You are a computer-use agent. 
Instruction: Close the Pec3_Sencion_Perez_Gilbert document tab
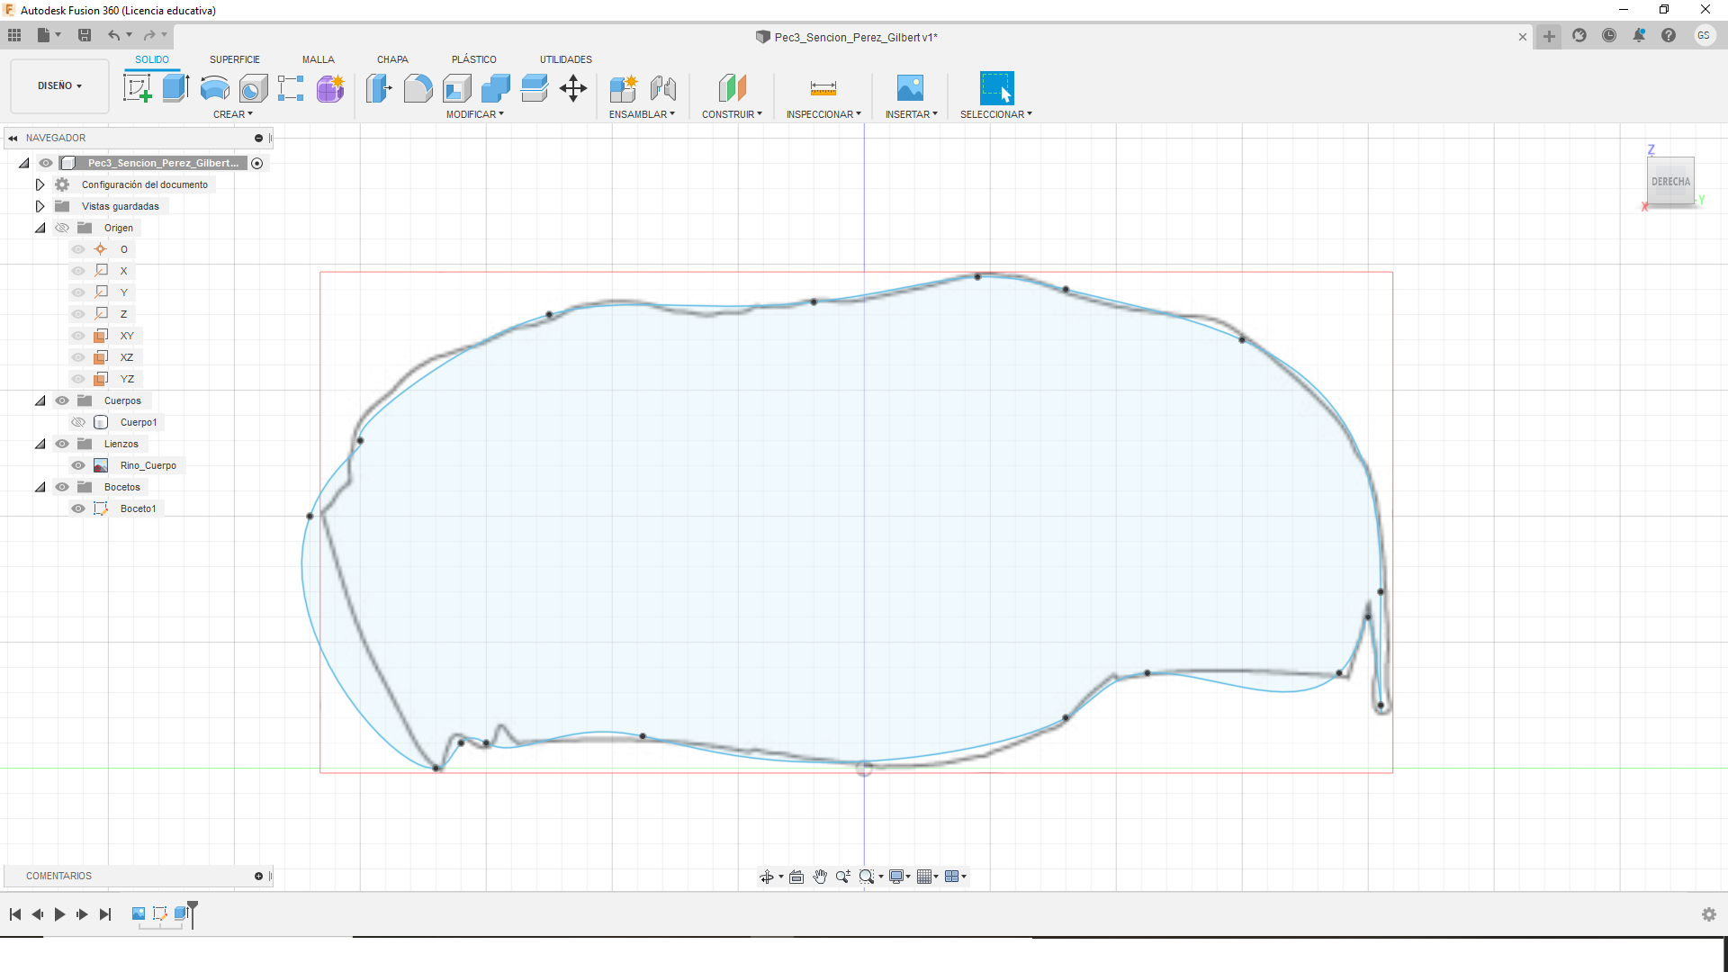[1523, 37]
